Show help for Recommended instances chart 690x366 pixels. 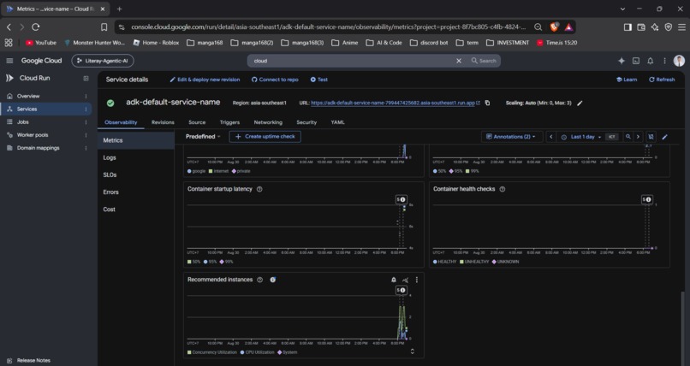click(x=259, y=280)
